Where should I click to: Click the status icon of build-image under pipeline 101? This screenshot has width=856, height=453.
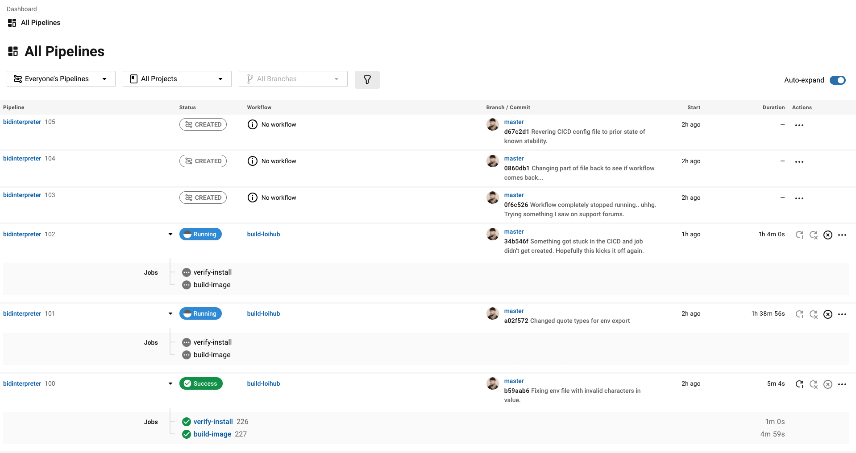point(187,355)
